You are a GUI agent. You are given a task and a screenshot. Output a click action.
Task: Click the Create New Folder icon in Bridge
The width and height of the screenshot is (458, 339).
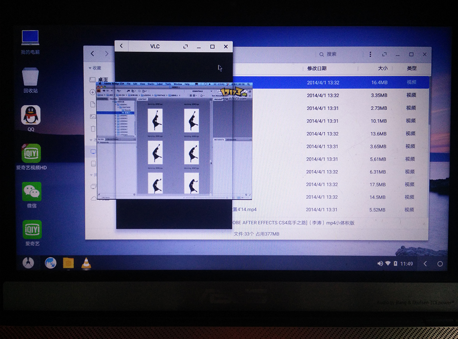tap(143, 91)
